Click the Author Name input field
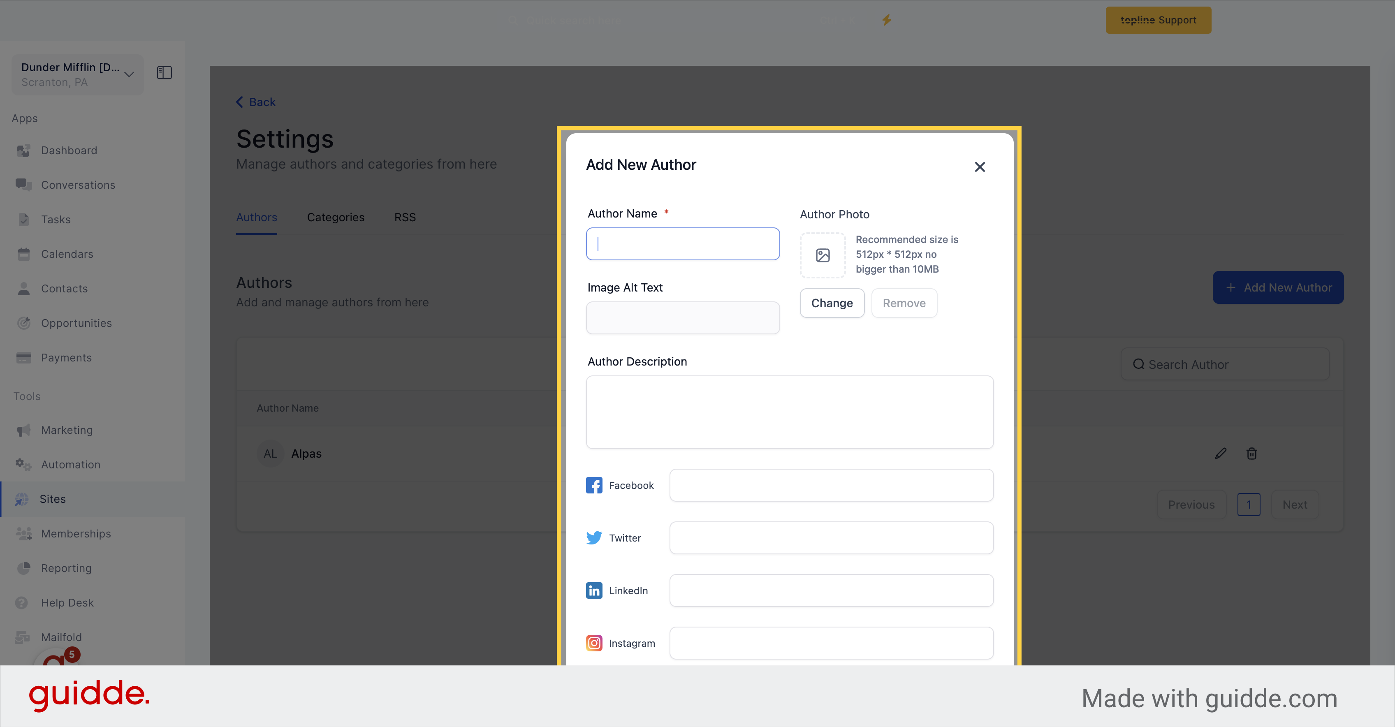This screenshot has width=1395, height=727. click(x=683, y=243)
